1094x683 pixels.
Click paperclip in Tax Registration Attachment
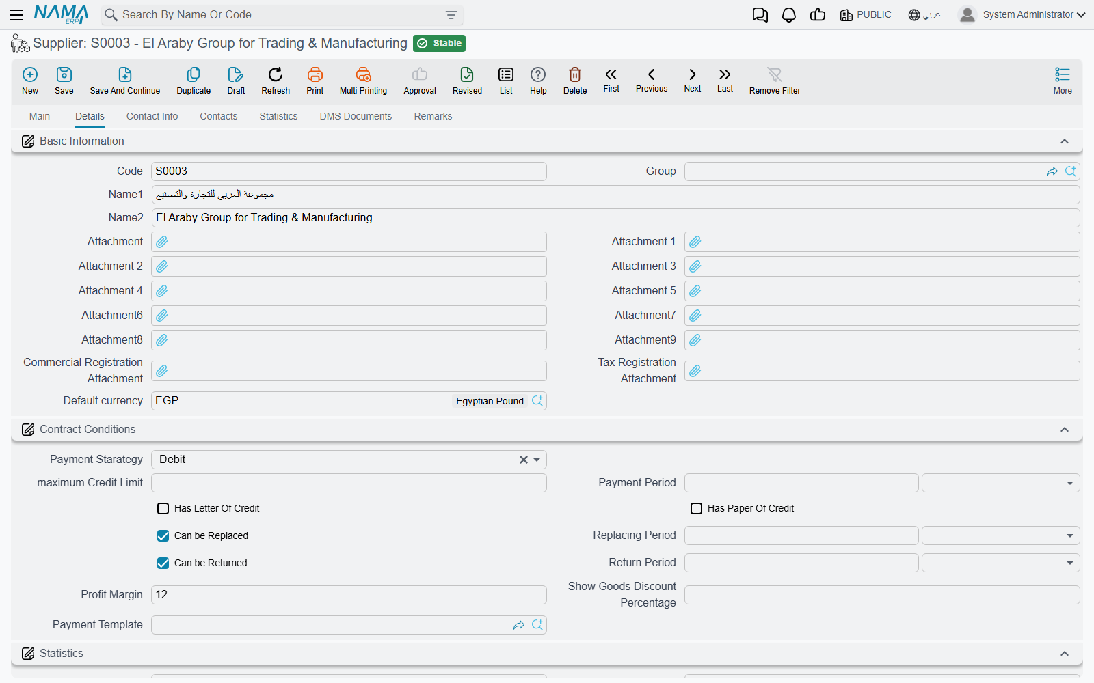click(x=695, y=371)
